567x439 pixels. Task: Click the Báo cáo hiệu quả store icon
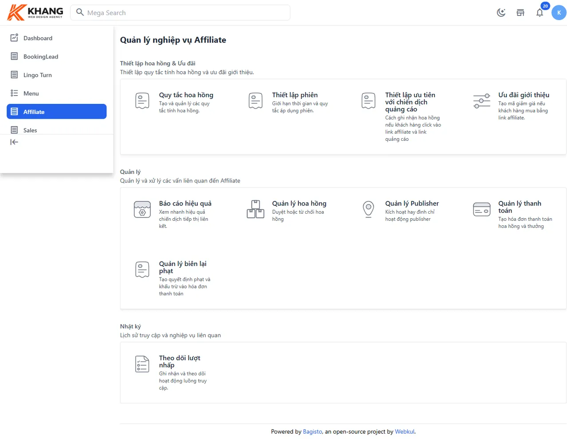pos(142,209)
